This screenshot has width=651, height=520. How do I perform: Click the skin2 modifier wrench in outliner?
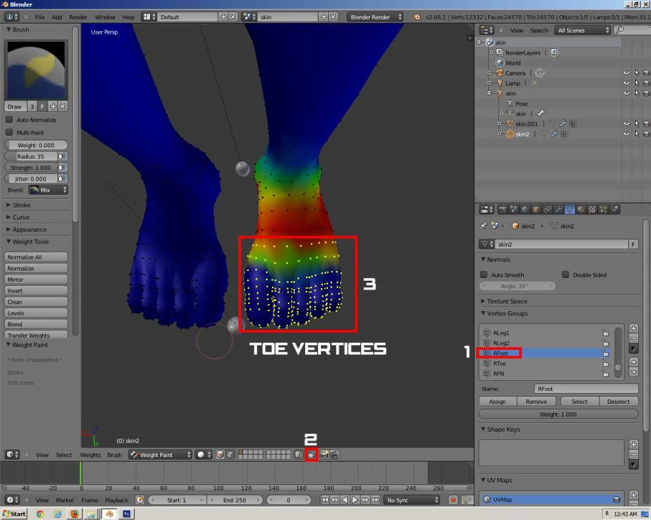554,134
